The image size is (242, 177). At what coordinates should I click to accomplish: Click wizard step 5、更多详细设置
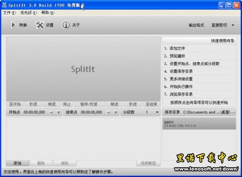[x=199, y=79]
